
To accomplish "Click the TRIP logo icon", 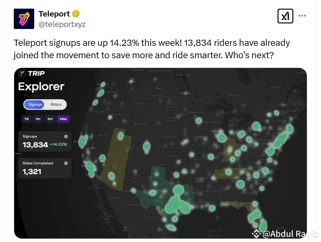I will point(22,73).
